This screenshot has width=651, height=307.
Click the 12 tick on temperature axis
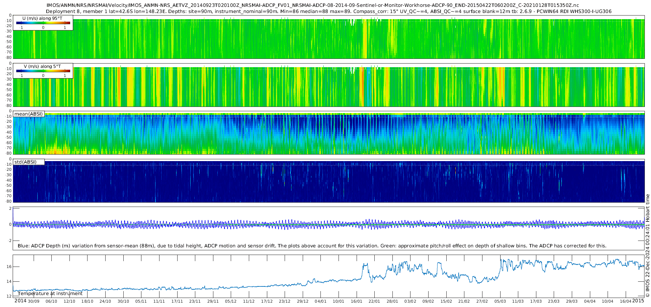click(x=9, y=296)
